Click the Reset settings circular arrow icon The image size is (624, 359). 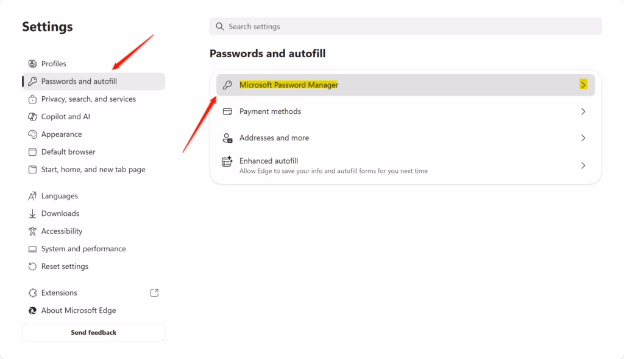pyautogui.click(x=32, y=267)
